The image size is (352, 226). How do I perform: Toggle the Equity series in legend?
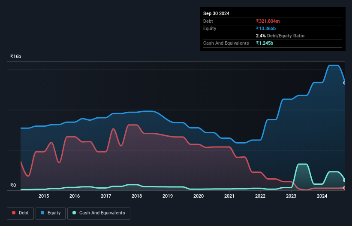tap(51, 213)
